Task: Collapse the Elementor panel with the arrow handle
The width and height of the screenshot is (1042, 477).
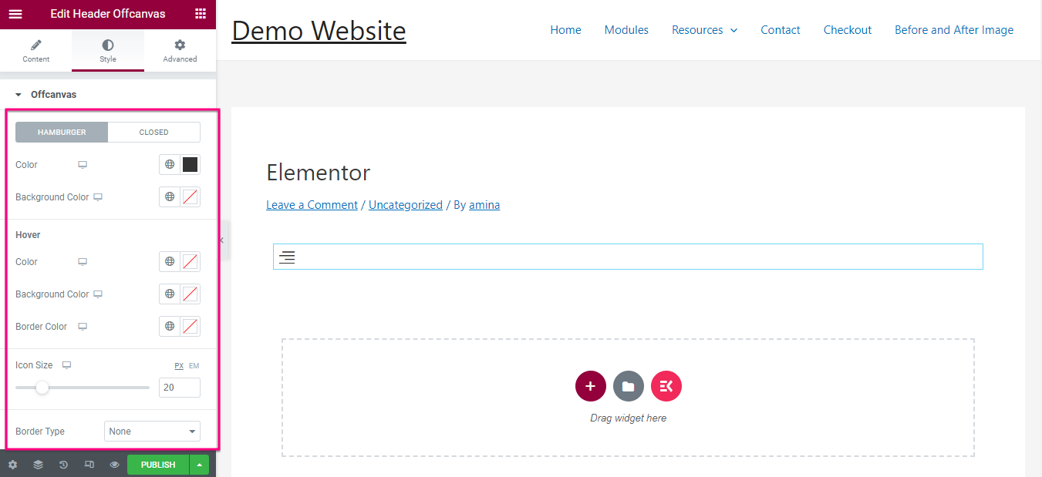Action: (x=221, y=240)
